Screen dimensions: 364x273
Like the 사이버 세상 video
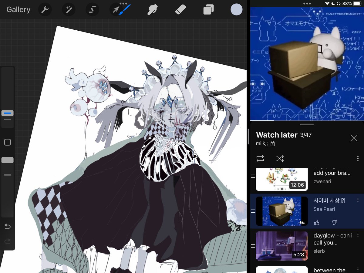pos(317,223)
